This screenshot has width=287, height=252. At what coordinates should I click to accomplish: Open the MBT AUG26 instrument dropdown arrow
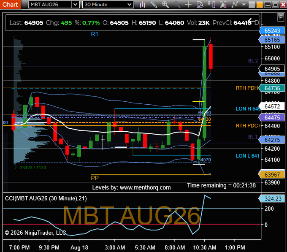(x=75, y=5)
